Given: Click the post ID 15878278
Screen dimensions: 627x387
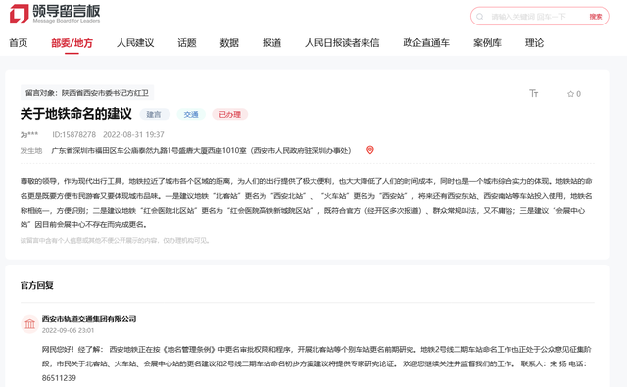Looking at the screenshot, I should 74,135.
